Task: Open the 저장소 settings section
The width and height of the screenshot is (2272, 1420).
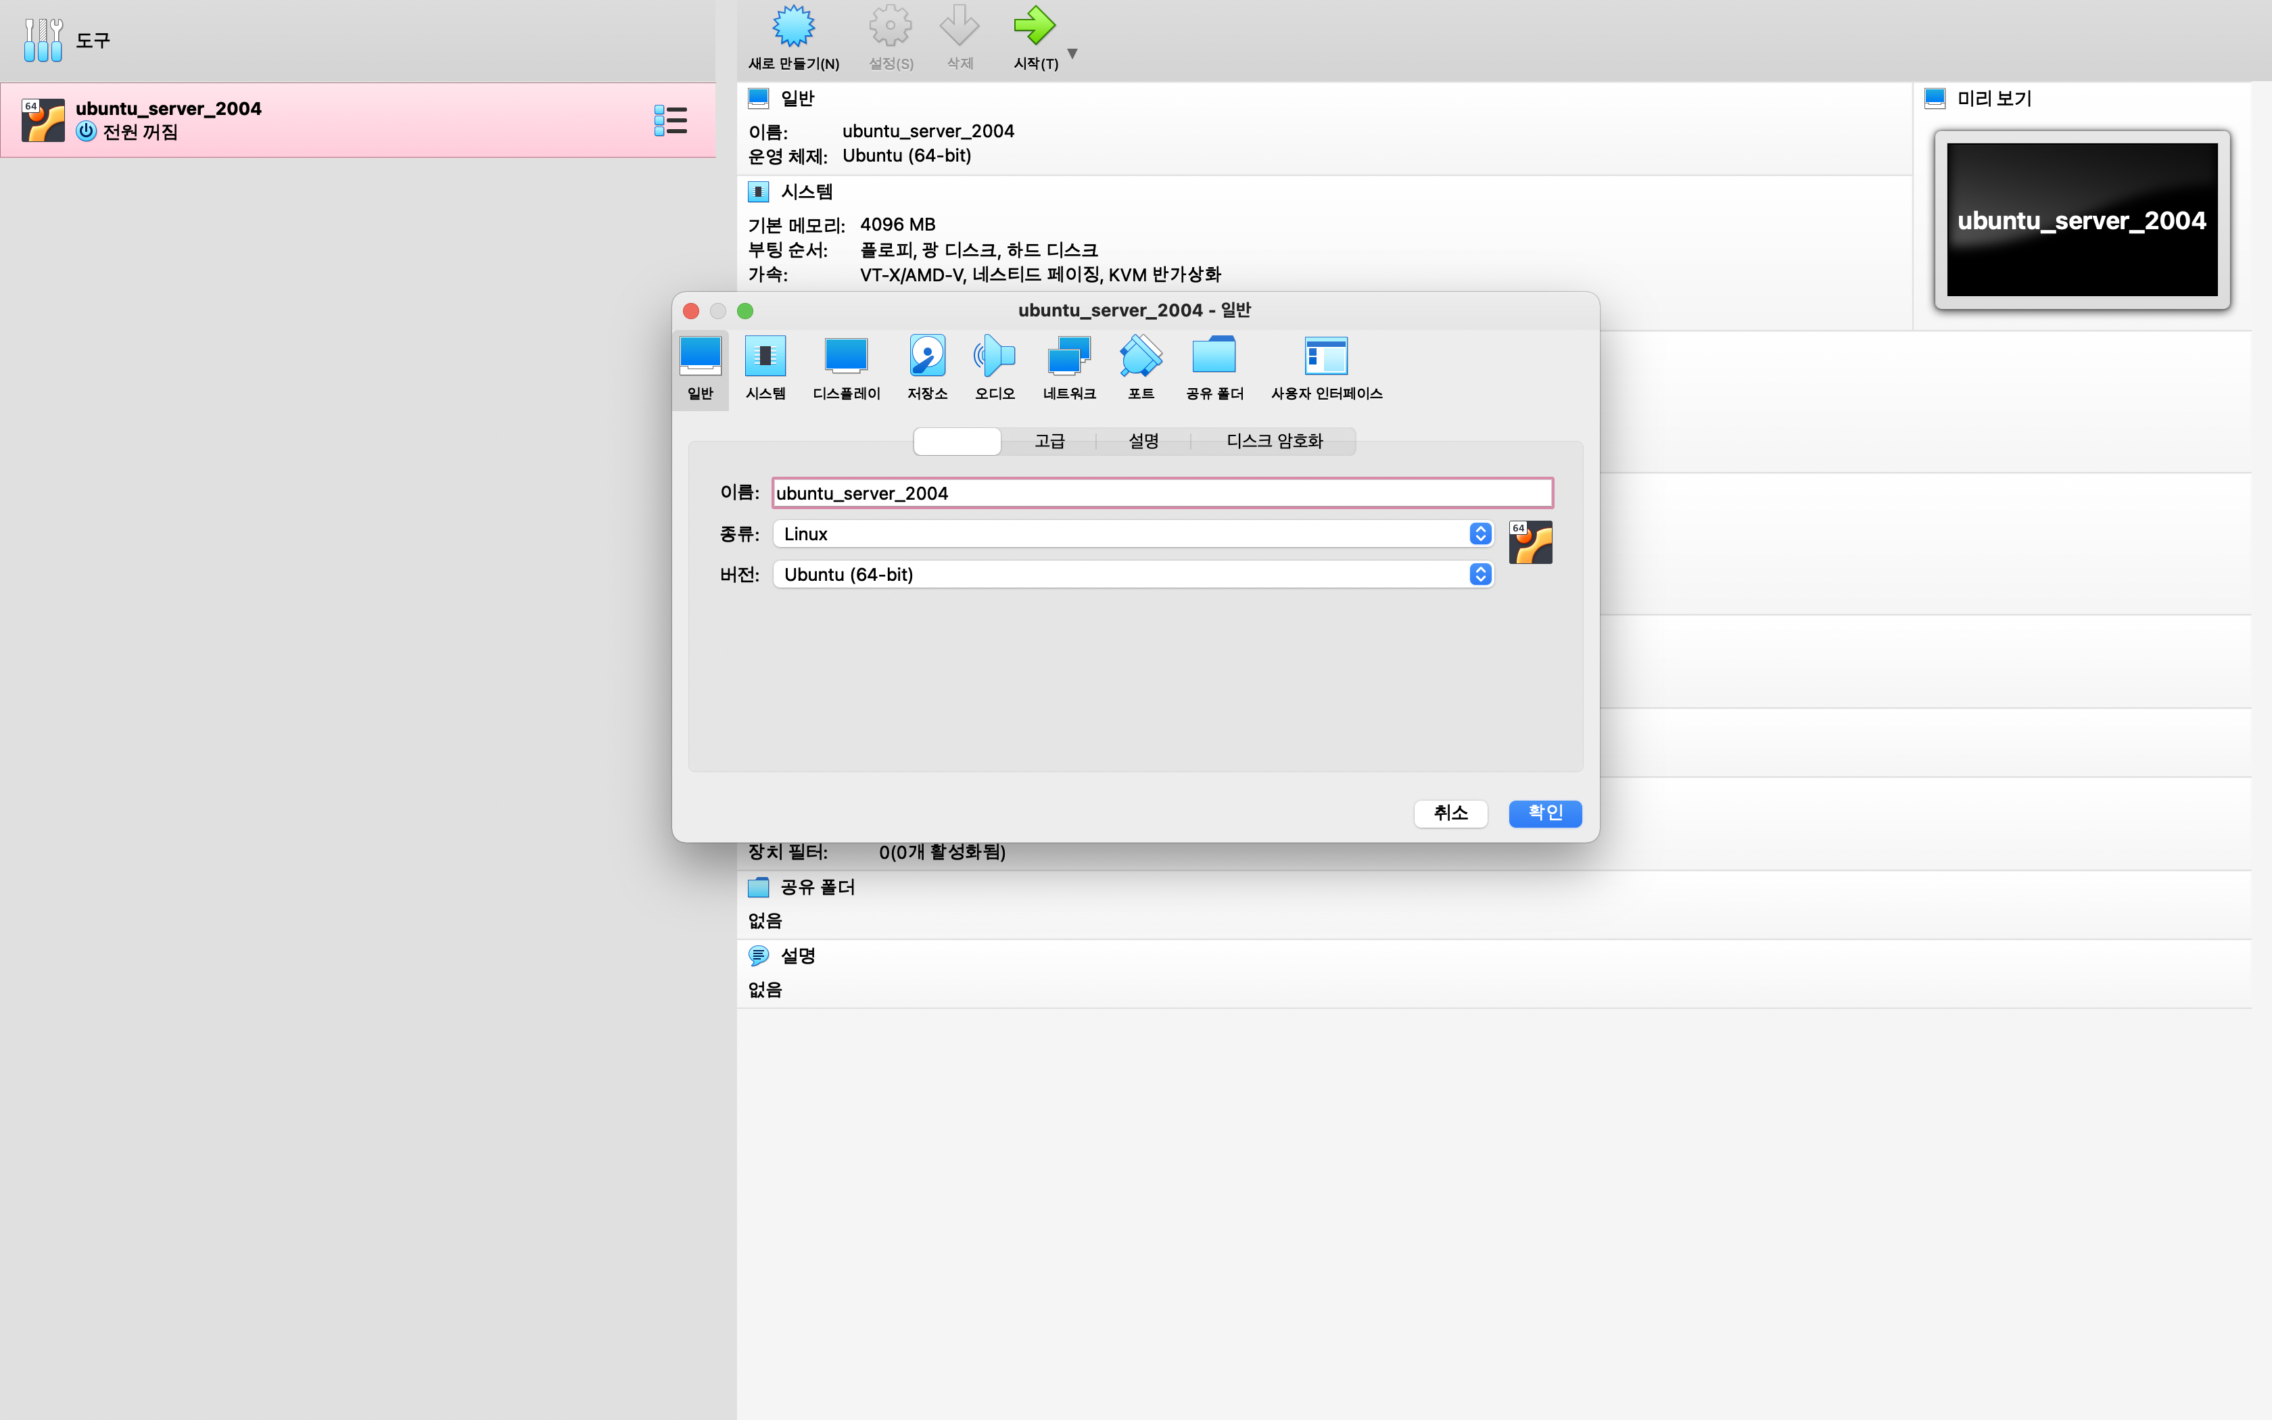Action: (x=926, y=368)
